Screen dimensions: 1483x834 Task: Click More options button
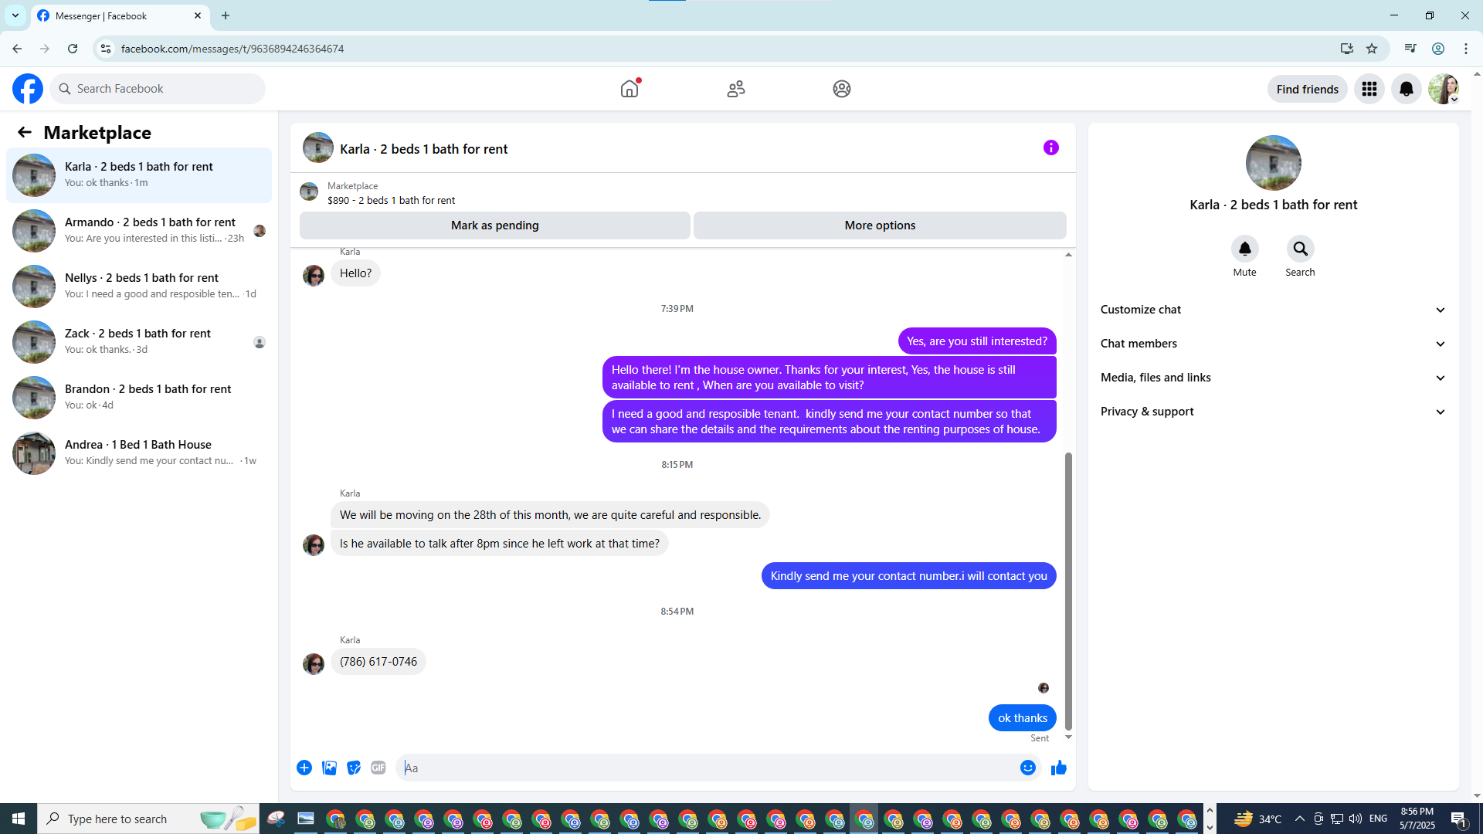click(880, 225)
